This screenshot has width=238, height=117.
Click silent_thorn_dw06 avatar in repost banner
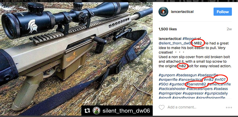96,111
